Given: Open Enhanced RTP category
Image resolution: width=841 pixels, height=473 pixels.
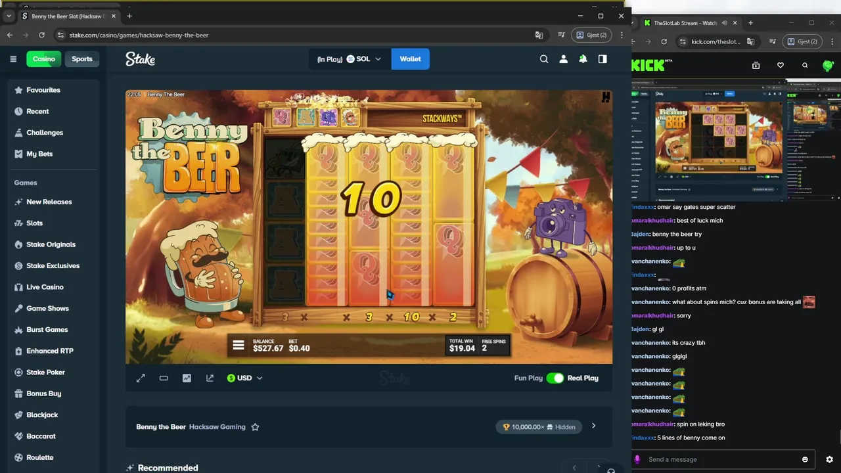Looking at the screenshot, I should tap(54, 351).
